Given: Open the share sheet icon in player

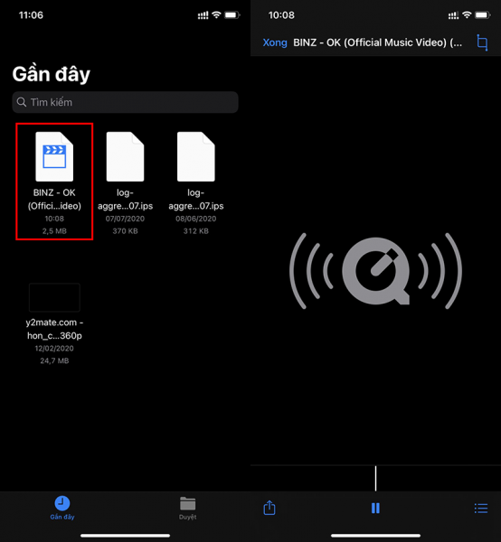Looking at the screenshot, I should 269,508.
